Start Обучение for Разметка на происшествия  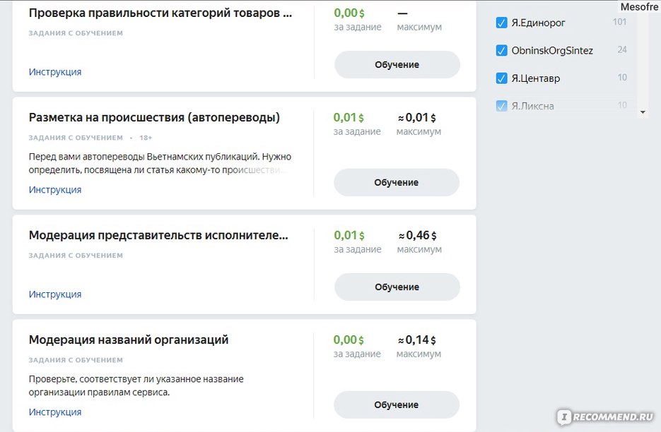pyautogui.click(x=397, y=182)
